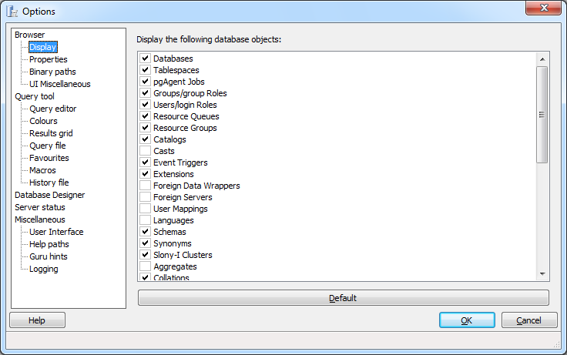This screenshot has width=567, height=355.
Task: Select Query editor under Query tool
Action: [52, 109]
